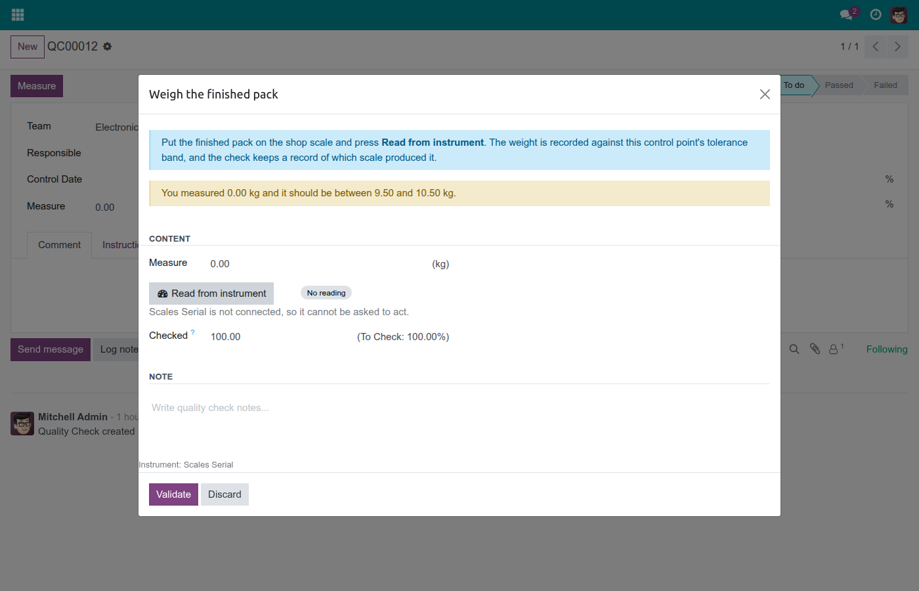Close the Weigh the finished pack dialog

coord(765,95)
